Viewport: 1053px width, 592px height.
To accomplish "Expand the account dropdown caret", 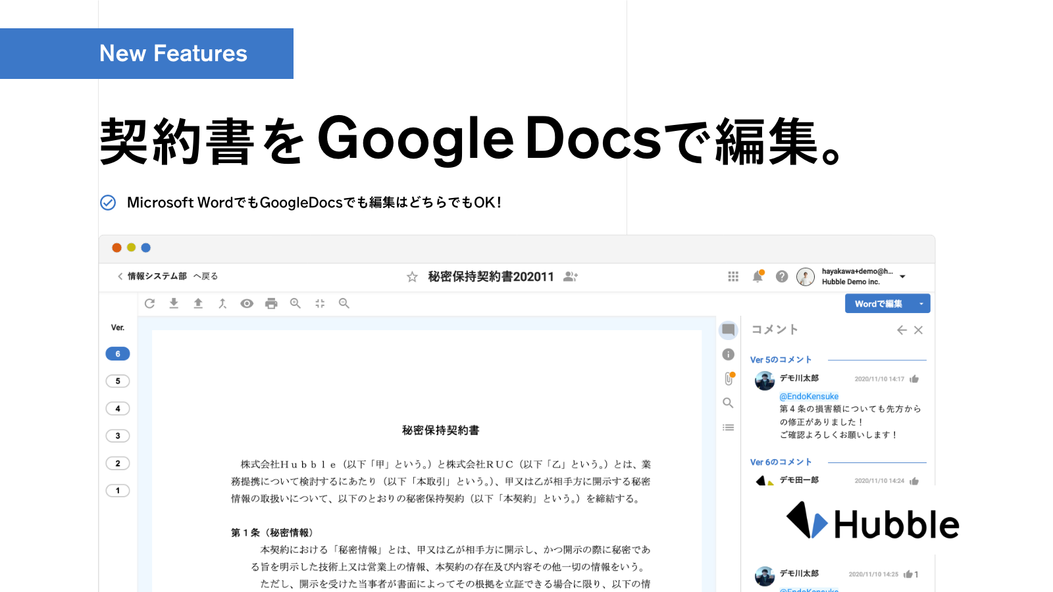I will click(x=903, y=277).
